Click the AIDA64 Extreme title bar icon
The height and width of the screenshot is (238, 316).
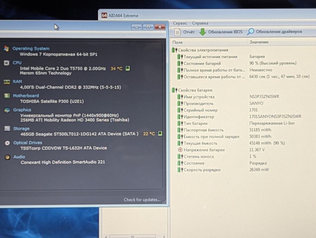(x=104, y=15)
